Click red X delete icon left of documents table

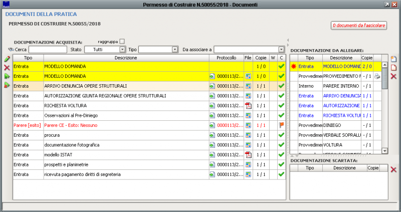pos(7,68)
